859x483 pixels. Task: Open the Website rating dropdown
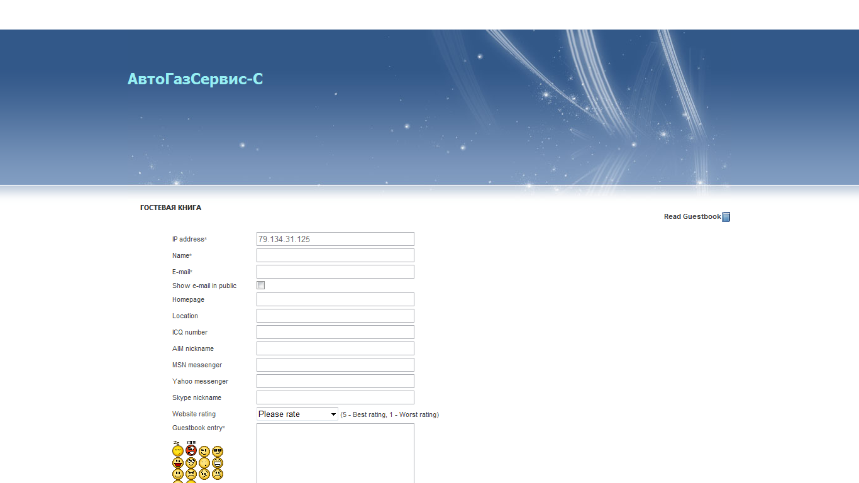297,414
